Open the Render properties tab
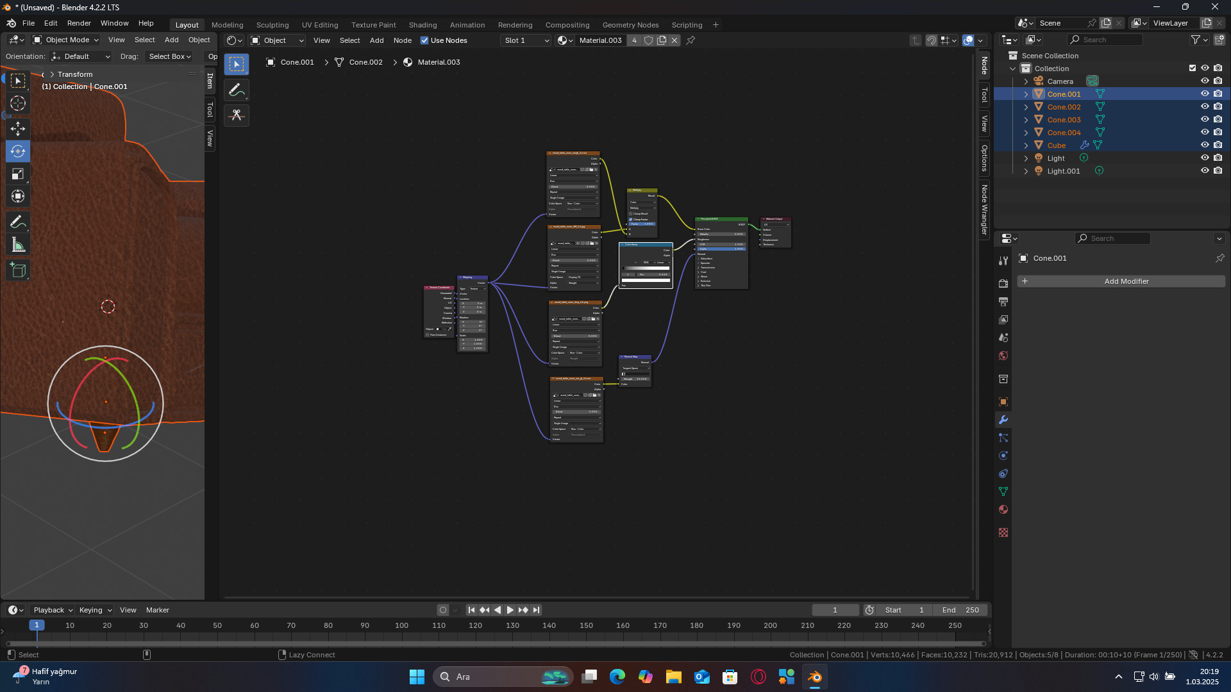Image resolution: width=1231 pixels, height=692 pixels. click(1003, 283)
